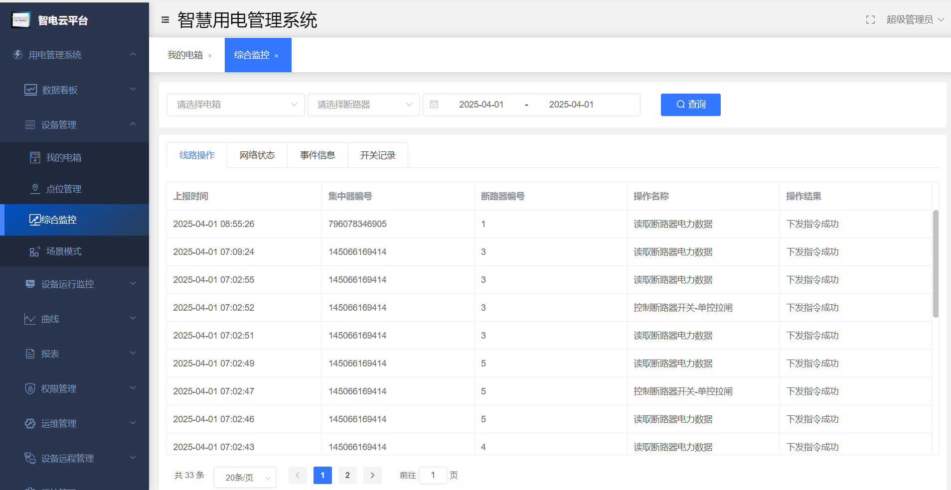Toggle fullscreen mode icon
This screenshot has width=951, height=490.
(x=870, y=20)
